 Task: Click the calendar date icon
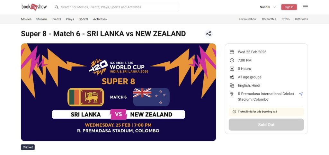232,52
